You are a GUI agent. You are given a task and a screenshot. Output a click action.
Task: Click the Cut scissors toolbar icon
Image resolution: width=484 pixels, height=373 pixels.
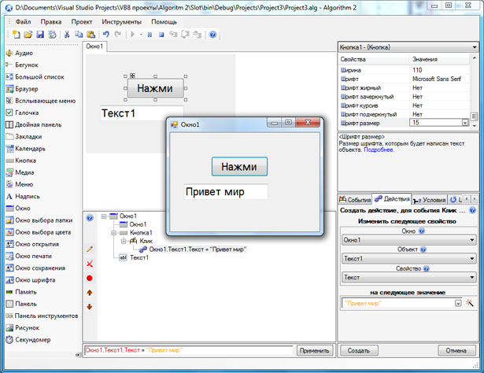pos(67,35)
